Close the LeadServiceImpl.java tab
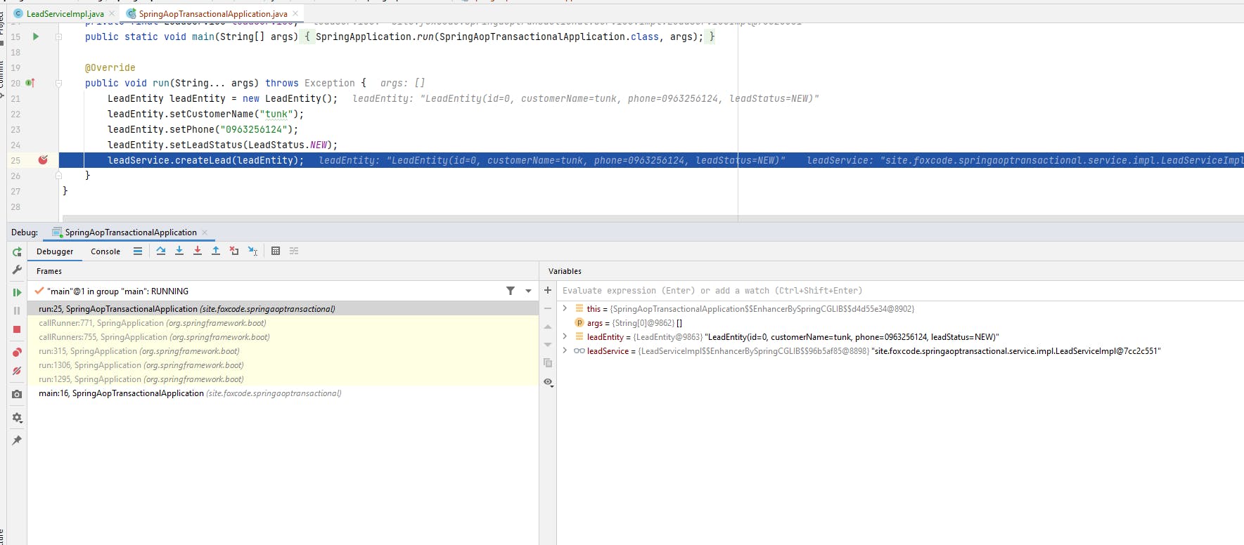 pyautogui.click(x=112, y=13)
